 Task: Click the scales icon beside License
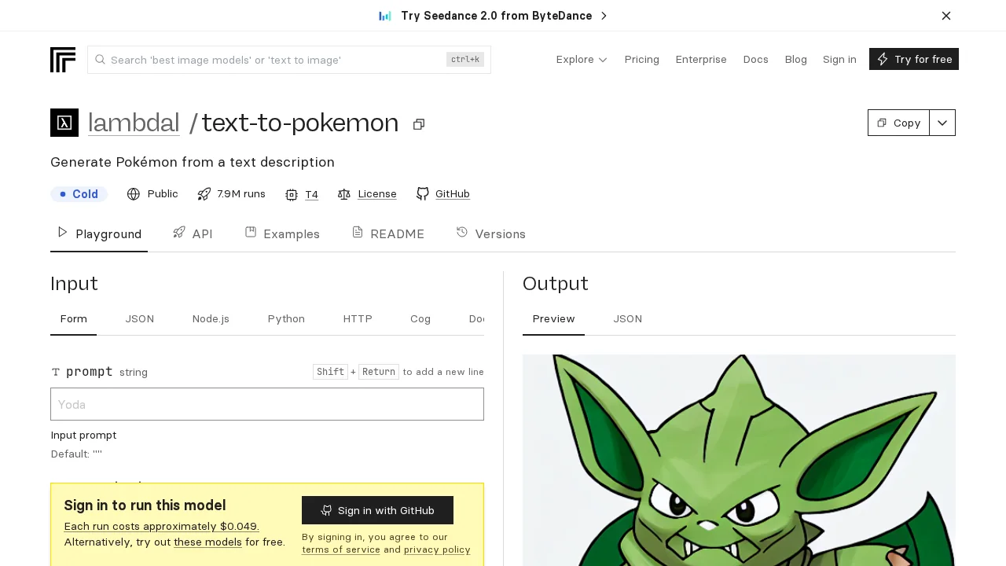pos(344,194)
